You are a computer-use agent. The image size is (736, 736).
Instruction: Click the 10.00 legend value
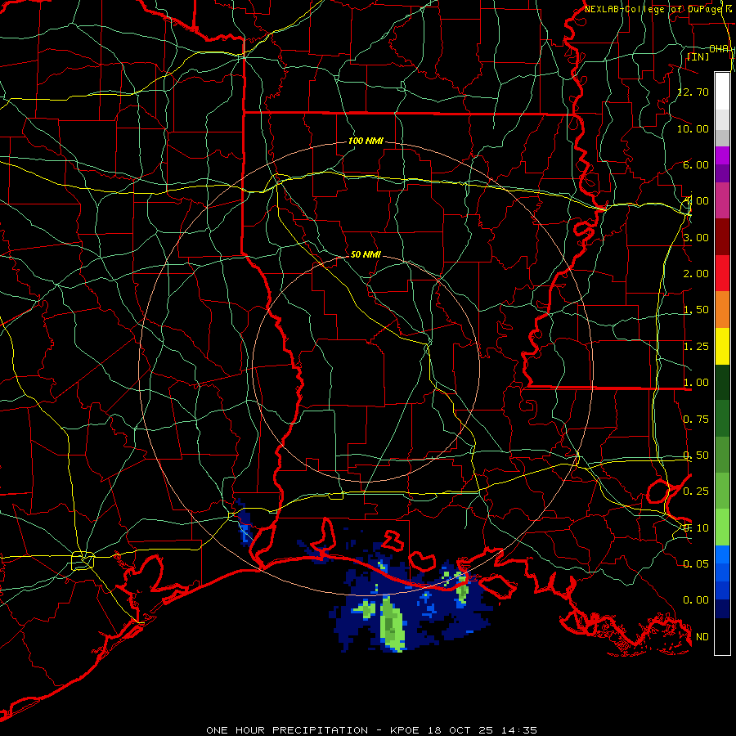tap(693, 128)
